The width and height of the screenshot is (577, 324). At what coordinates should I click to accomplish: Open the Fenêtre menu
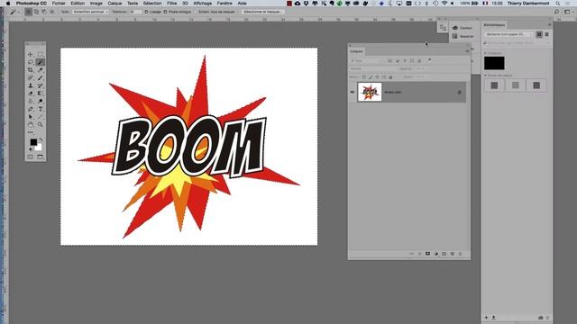224,4
